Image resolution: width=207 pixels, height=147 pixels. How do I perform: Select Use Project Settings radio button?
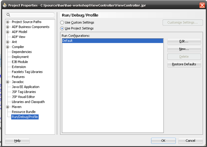point(62,29)
